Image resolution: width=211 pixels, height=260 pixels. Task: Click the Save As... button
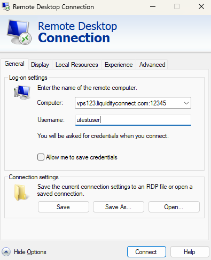click(119, 207)
